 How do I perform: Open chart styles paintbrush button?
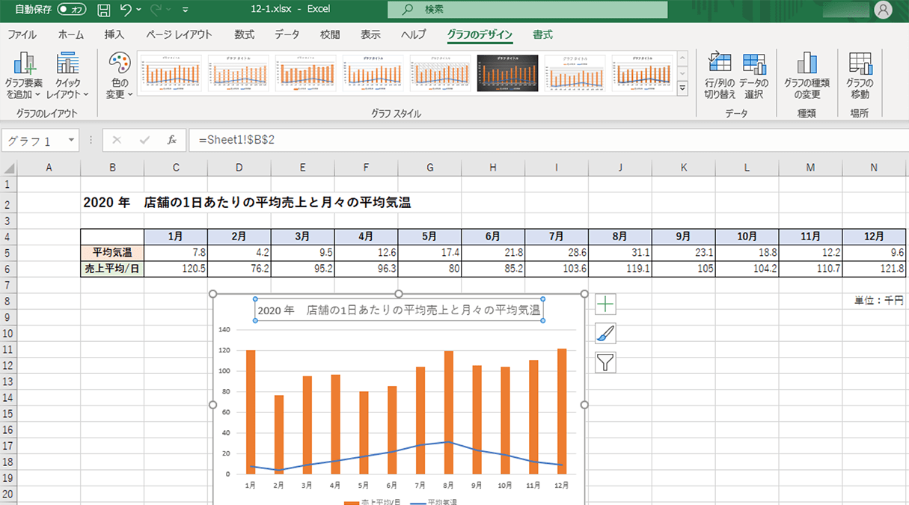pyautogui.click(x=605, y=333)
